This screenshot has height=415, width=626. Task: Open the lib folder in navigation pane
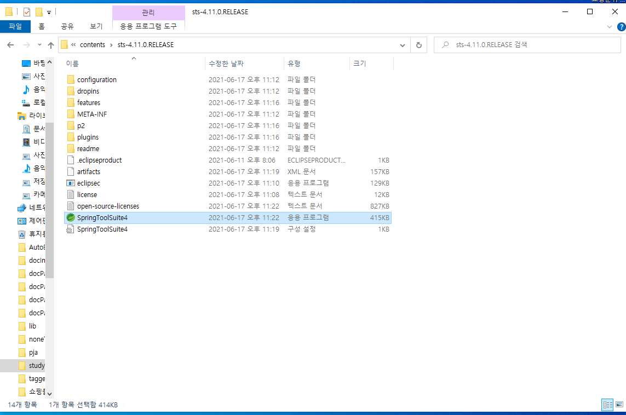click(x=27, y=326)
